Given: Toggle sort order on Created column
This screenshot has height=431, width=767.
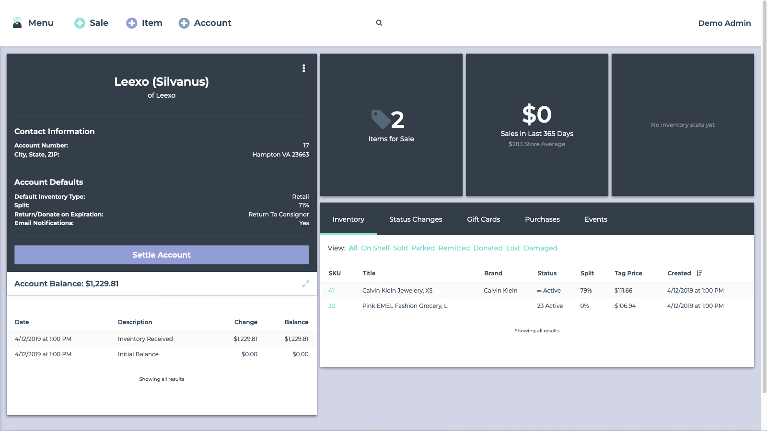Looking at the screenshot, I should [x=699, y=273].
